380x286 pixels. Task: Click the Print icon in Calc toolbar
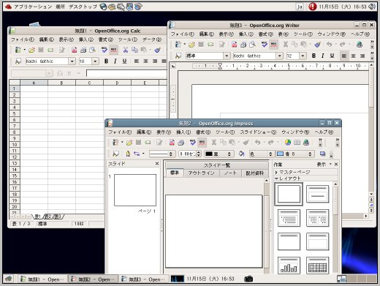(x=83, y=50)
